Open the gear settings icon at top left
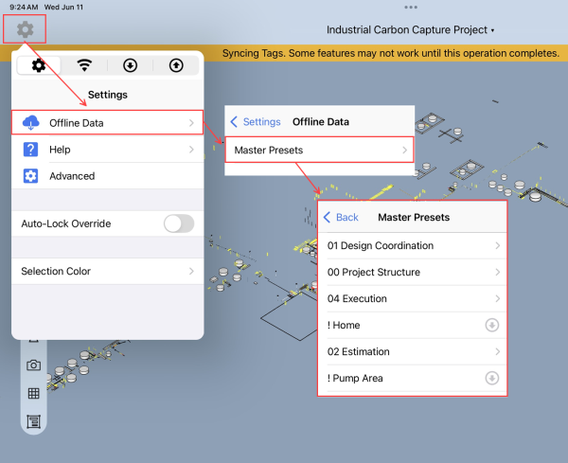Viewport: 568px width, 463px height. click(25, 29)
